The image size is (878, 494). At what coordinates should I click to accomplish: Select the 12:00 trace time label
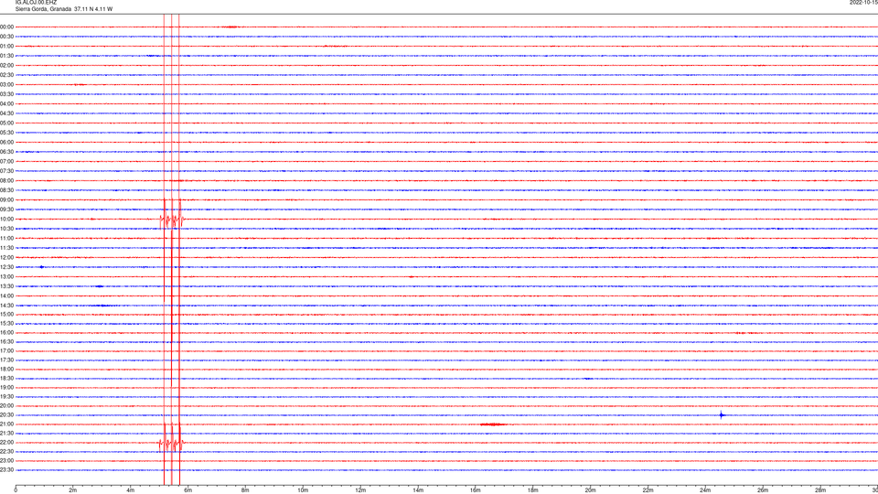[6, 258]
